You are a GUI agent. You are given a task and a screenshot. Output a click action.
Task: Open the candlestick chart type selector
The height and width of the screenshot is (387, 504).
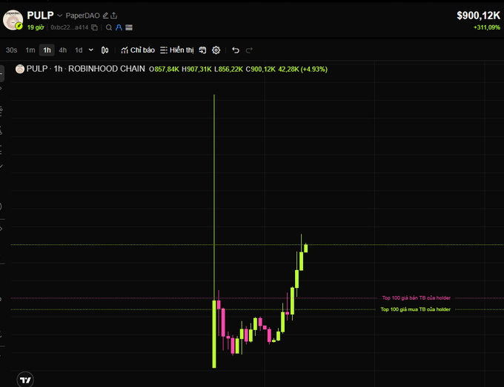tap(105, 50)
